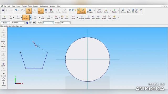Click the Move tool icon

coord(114,17)
